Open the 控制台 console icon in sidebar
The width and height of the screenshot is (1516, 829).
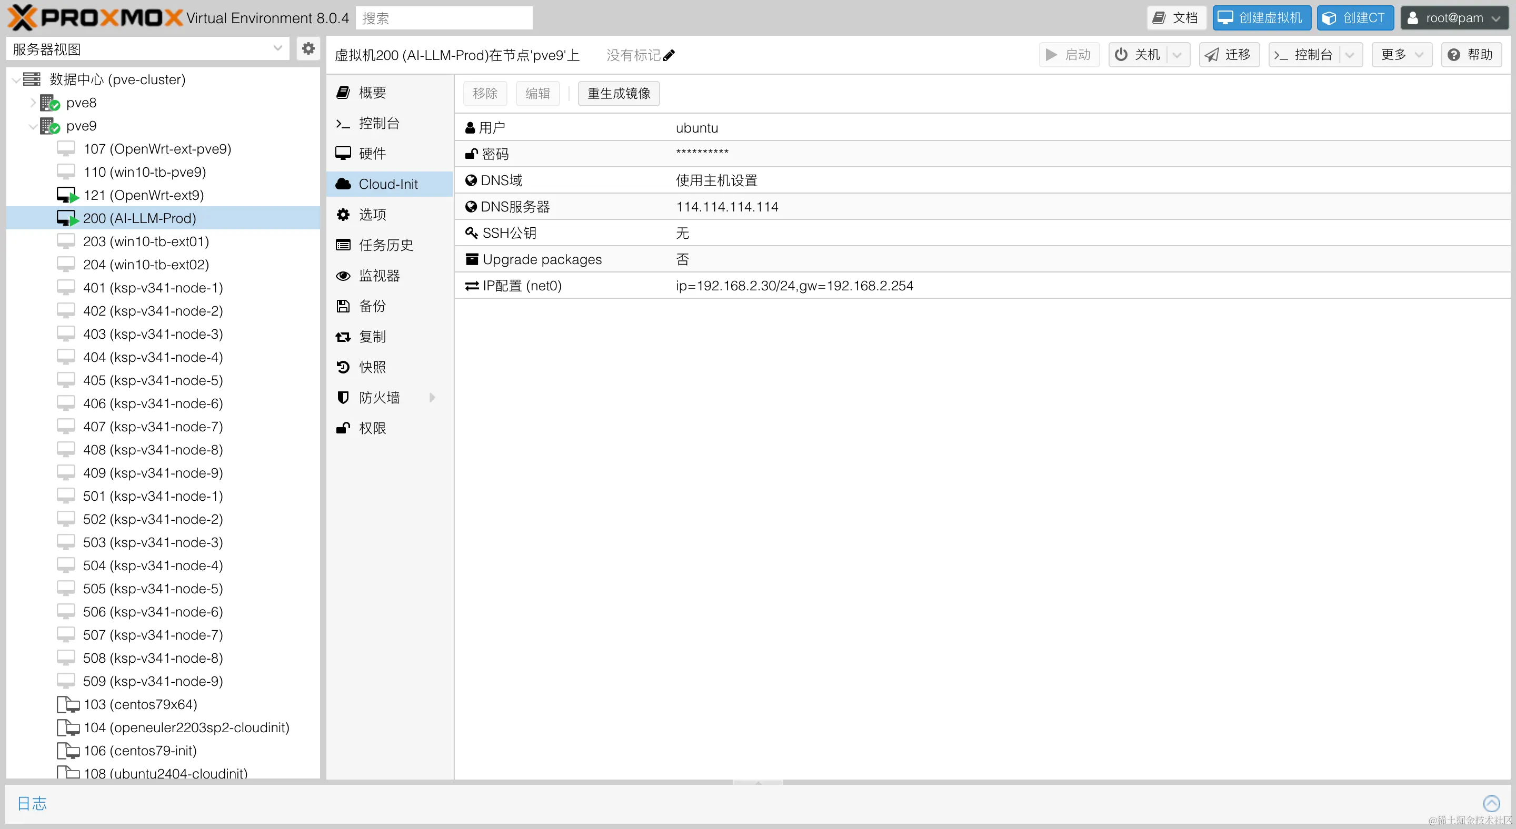[x=343, y=123]
